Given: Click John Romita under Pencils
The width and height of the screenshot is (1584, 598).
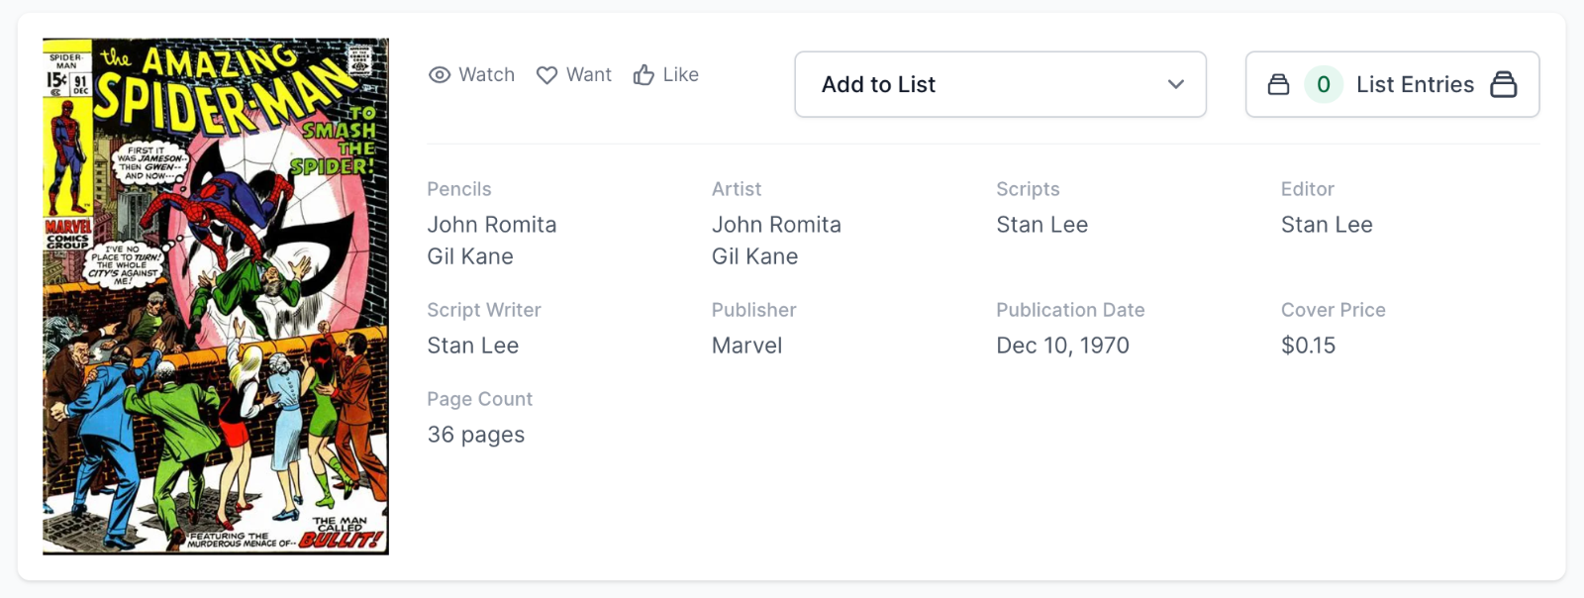Looking at the screenshot, I should pos(492,225).
